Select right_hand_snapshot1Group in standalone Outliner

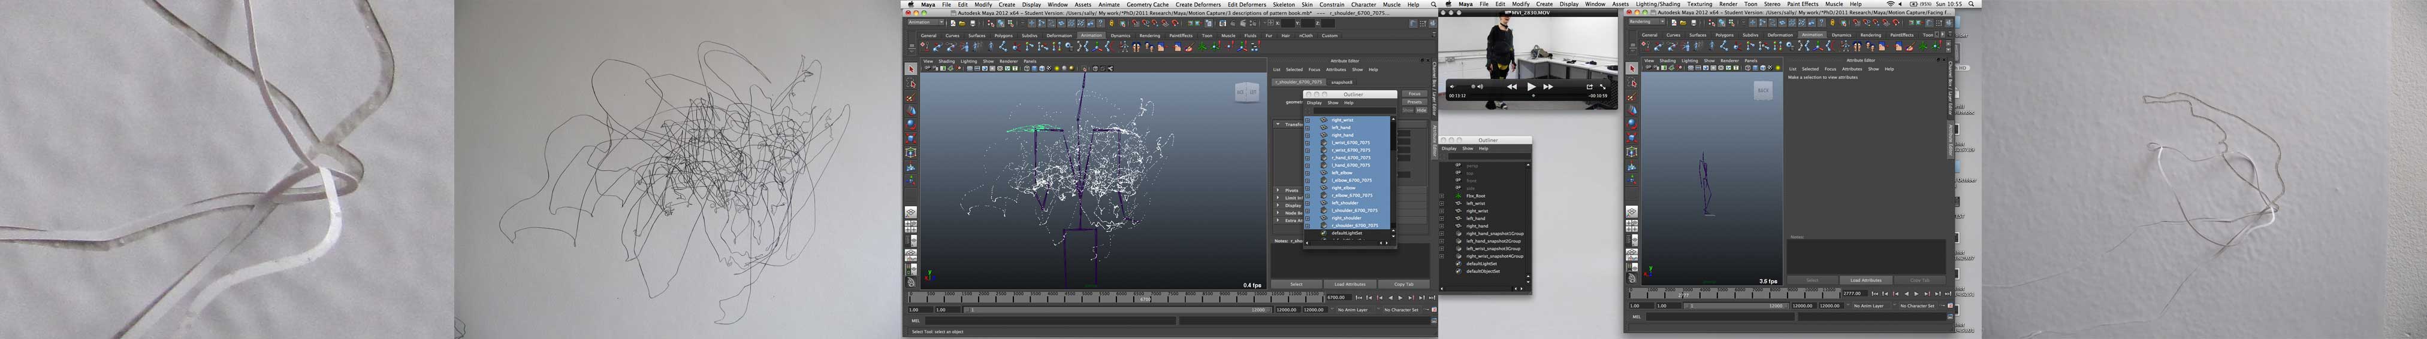coord(1495,233)
